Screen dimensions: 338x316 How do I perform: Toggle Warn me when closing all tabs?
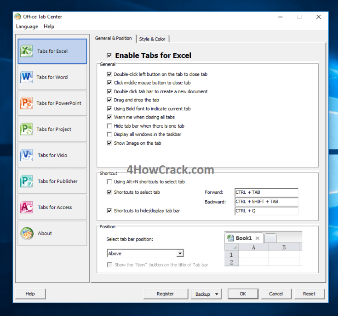point(109,117)
